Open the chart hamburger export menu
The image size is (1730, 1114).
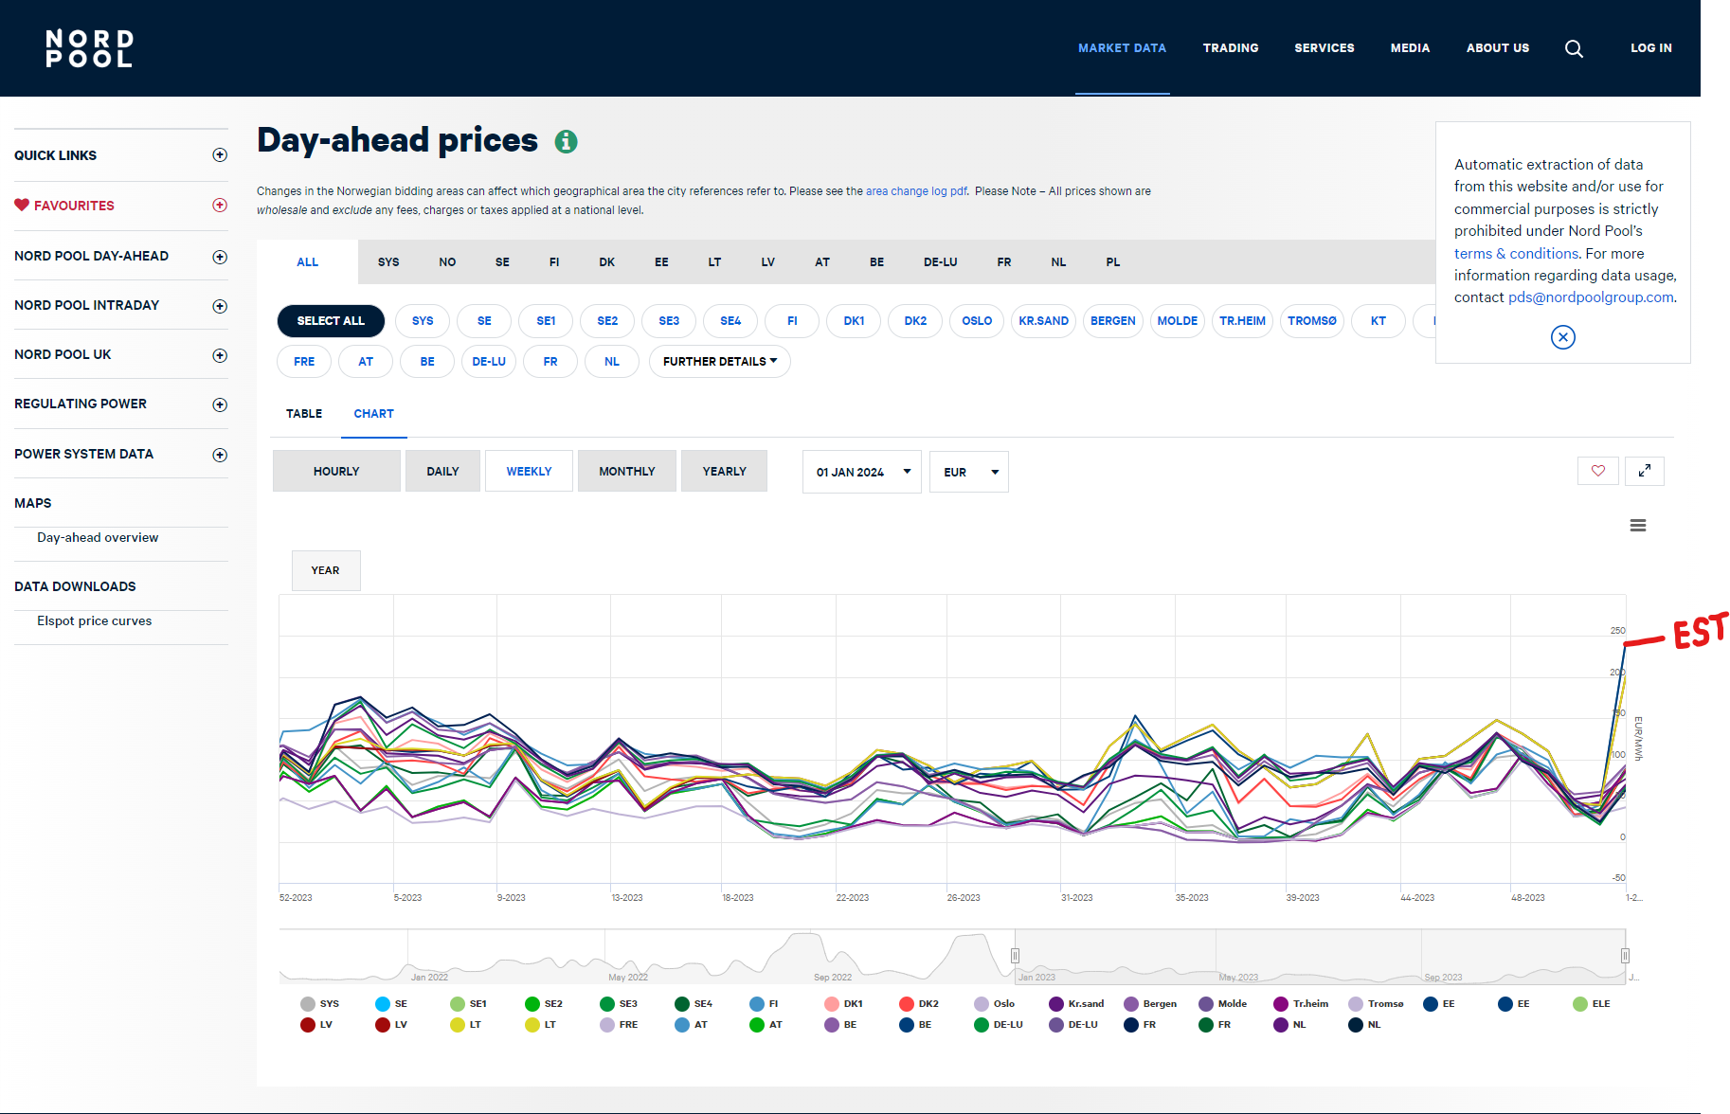point(1638,526)
